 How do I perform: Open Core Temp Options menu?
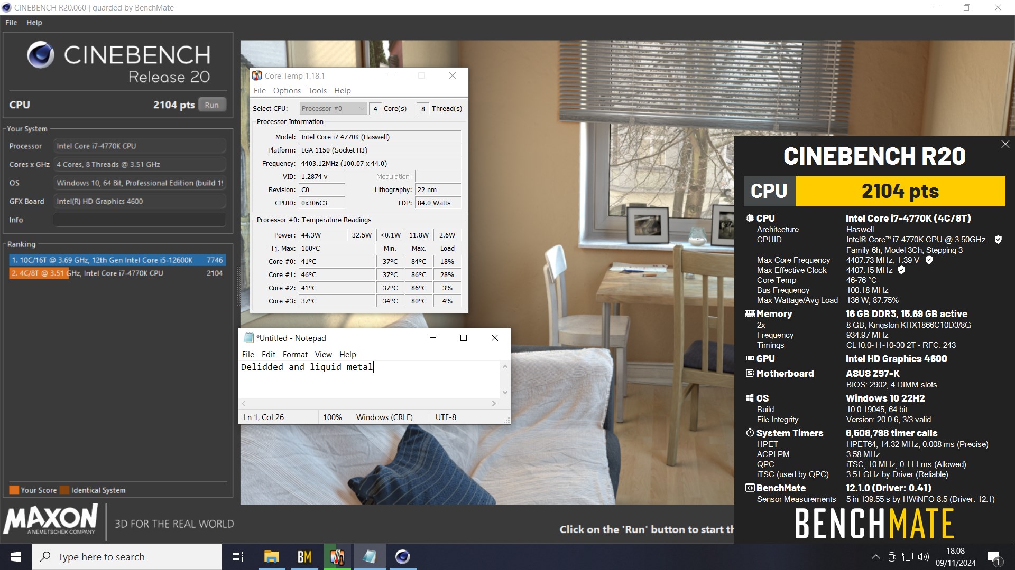tap(287, 91)
